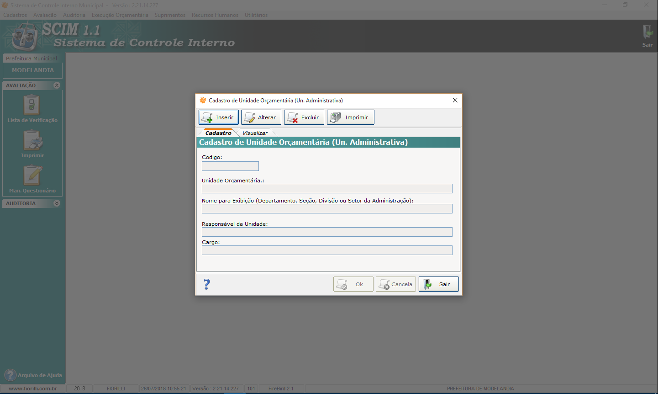Click the Codigo input field
This screenshot has width=658, height=394.
(230, 166)
